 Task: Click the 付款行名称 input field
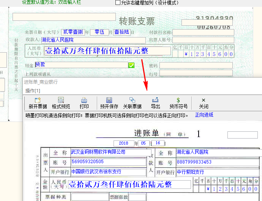tap(203, 33)
